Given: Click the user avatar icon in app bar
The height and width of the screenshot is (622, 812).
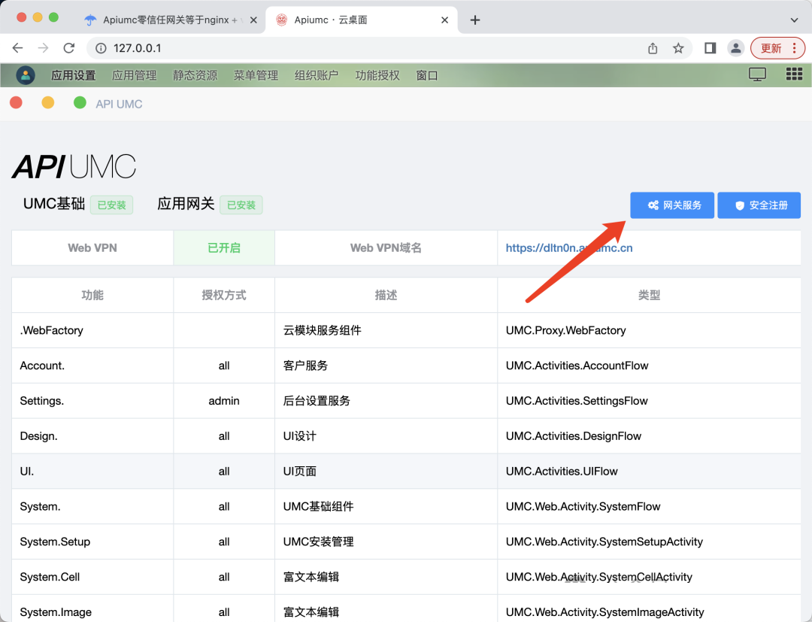Looking at the screenshot, I should click(x=26, y=74).
